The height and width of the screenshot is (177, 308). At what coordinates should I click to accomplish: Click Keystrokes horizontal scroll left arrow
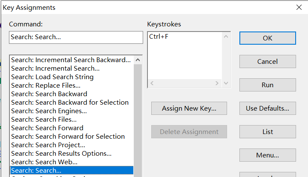pos(152,83)
